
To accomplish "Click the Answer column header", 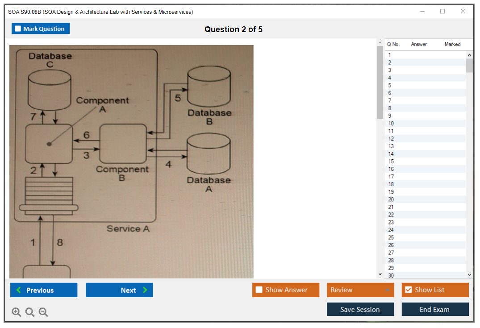I will pos(419,44).
